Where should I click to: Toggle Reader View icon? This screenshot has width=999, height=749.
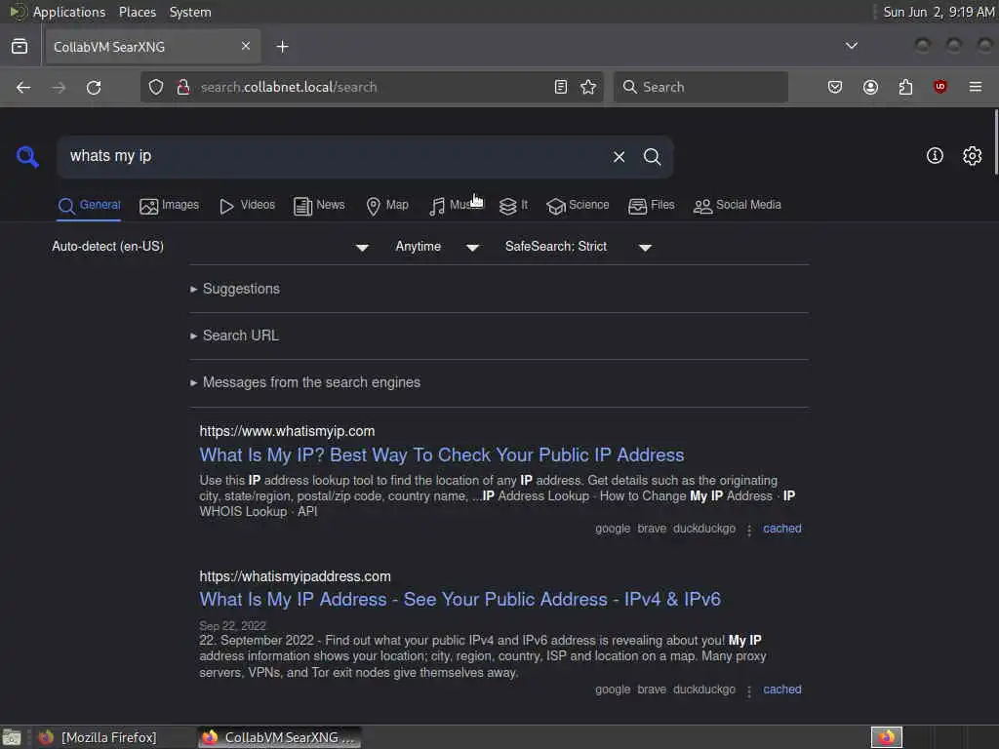pyautogui.click(x=561, y=87)
